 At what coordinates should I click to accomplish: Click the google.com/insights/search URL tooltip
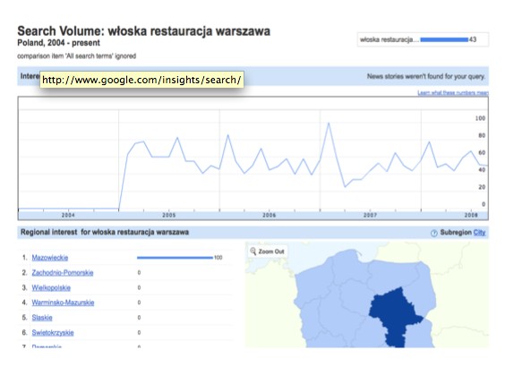[x=141, y=80]
